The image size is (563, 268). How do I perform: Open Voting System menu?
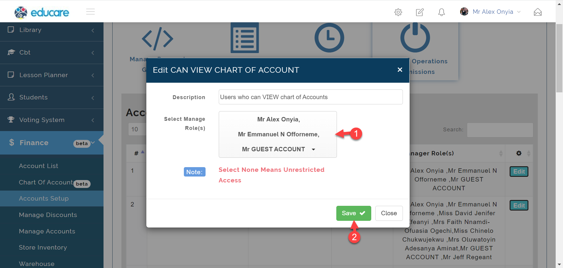(x=52, y=120)
